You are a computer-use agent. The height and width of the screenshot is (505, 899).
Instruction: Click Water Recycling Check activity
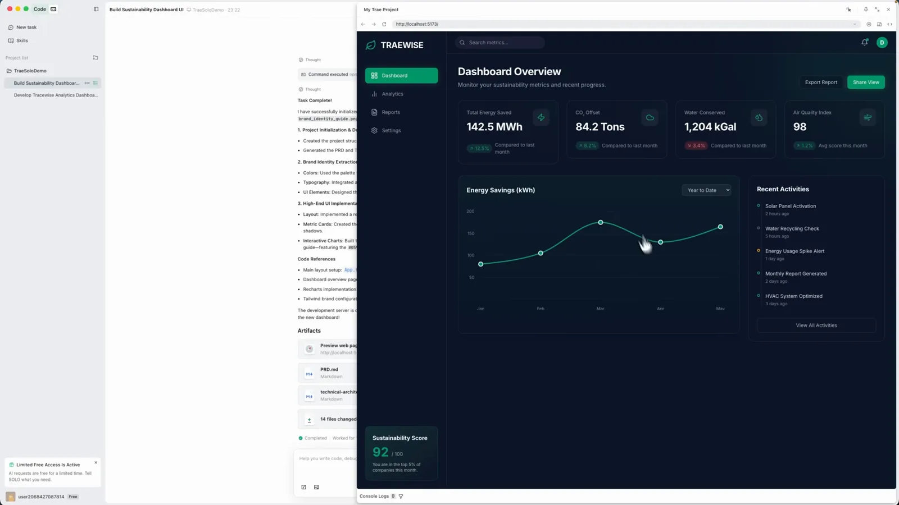[792, 228]
